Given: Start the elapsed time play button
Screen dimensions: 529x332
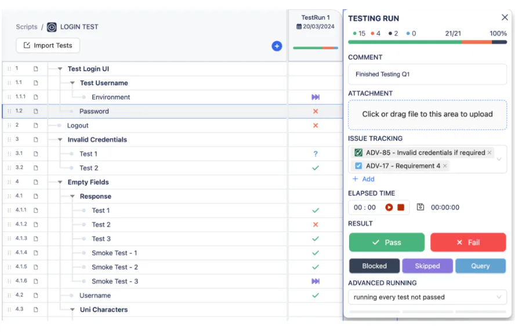Looking at the screenshot, I should pos(389,207).
